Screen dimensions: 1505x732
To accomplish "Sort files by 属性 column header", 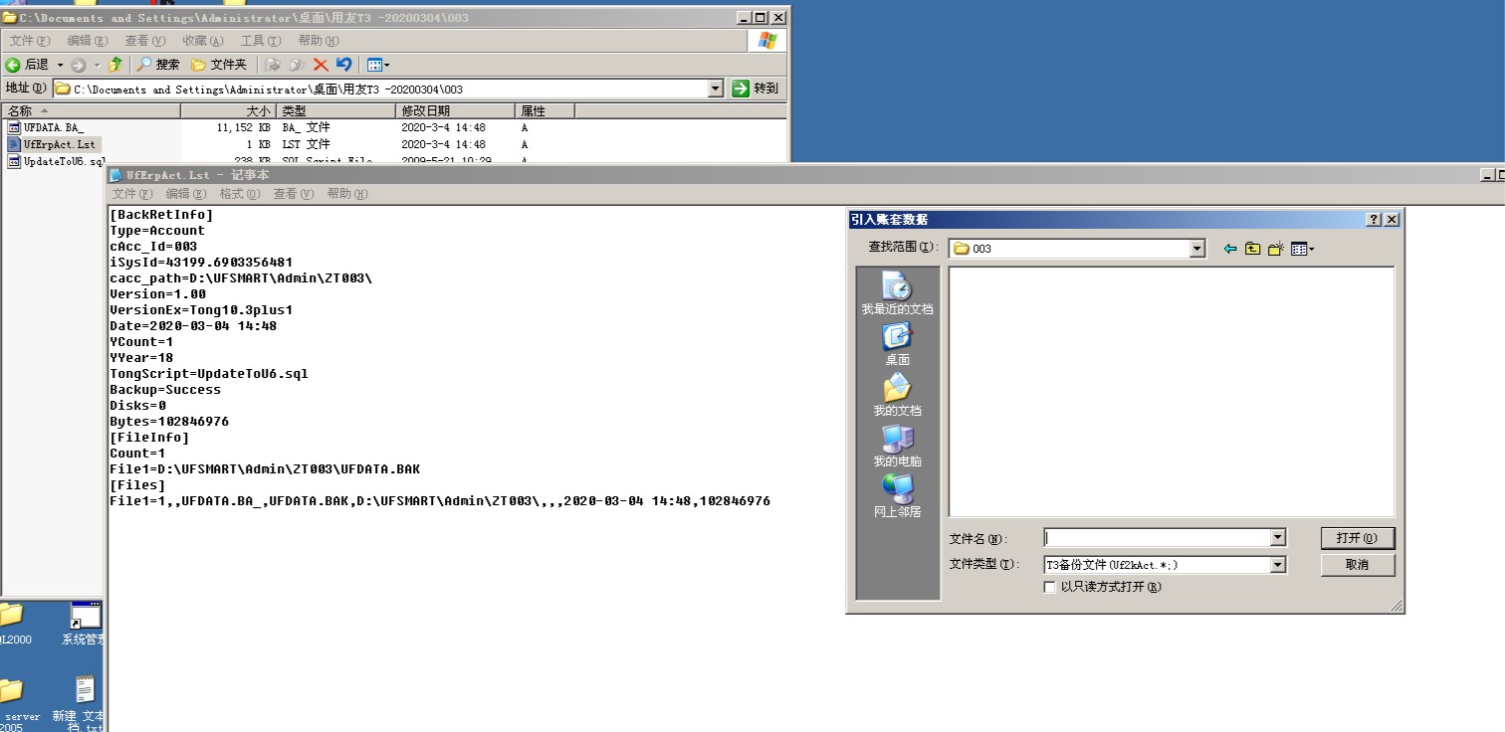I will [x=544, y=111].
